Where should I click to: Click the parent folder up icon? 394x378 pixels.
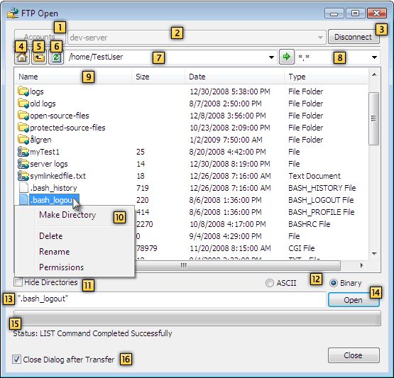click(39, 57)
